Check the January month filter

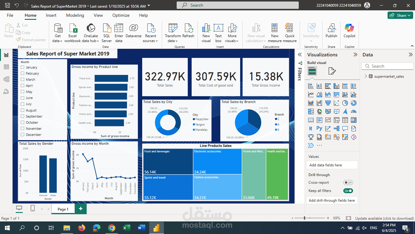point(23,67)
